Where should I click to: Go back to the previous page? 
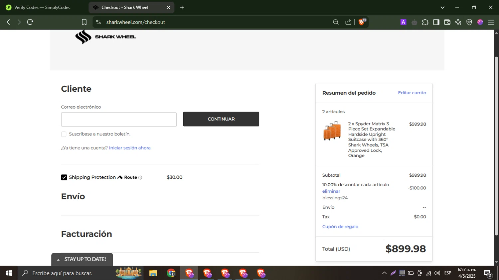tap(8, 22)
